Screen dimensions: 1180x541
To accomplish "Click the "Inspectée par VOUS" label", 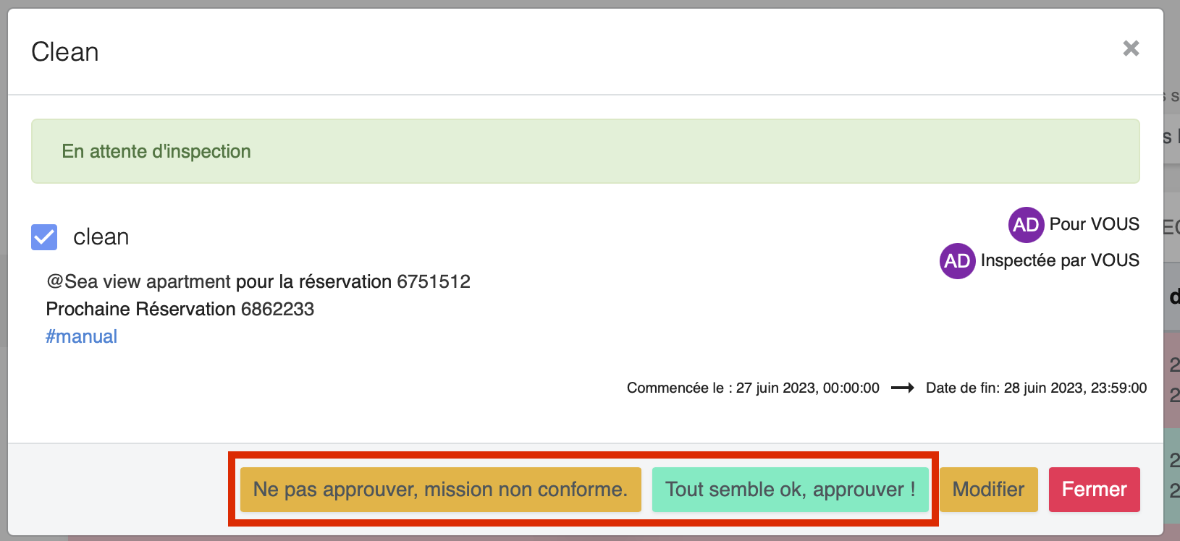I will tap(1060, 261).
